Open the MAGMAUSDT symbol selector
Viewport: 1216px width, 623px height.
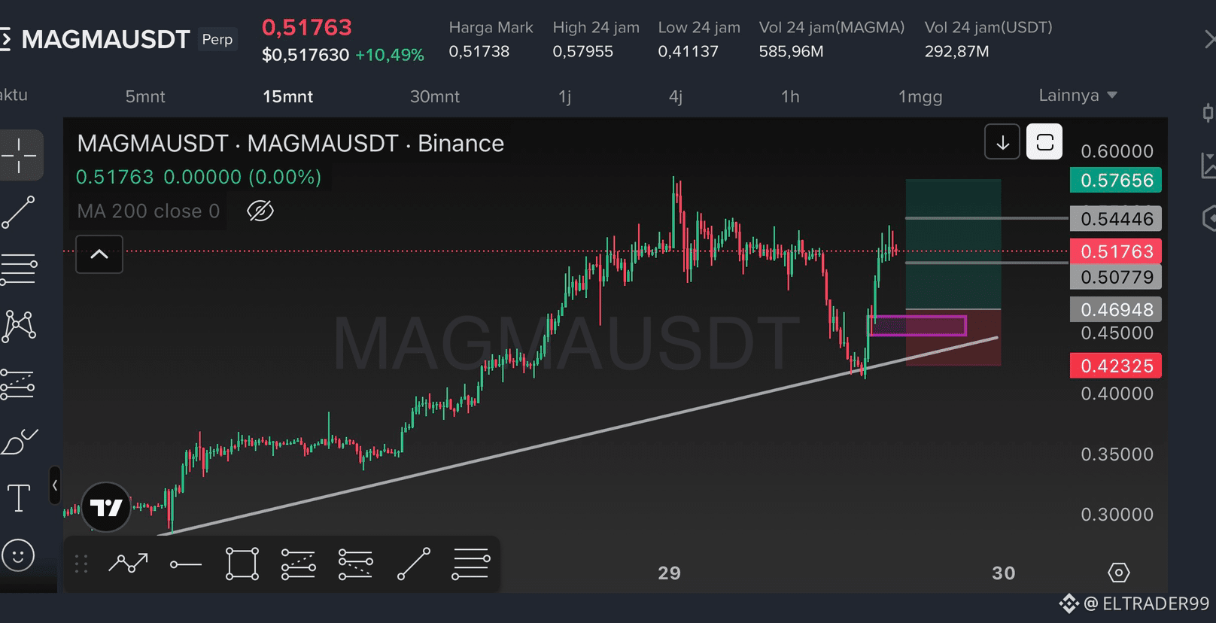[x=106, y=39]
